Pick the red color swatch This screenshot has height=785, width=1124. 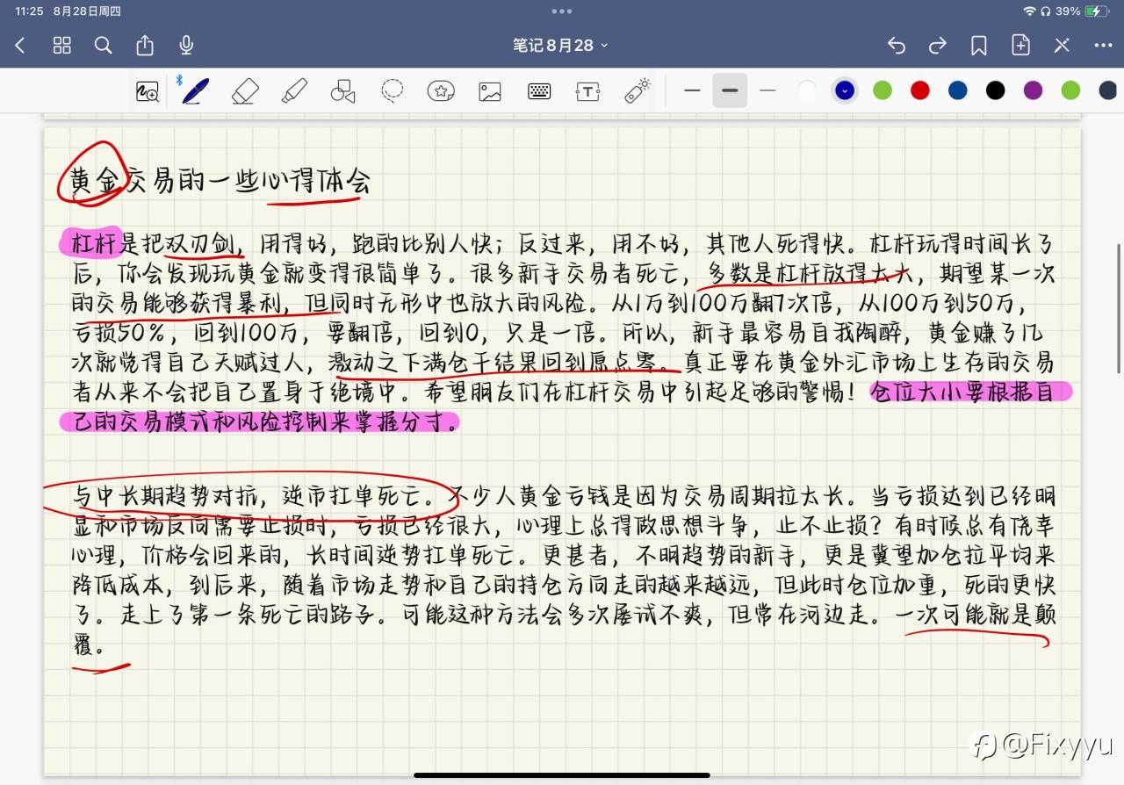[x=920, y=90]
